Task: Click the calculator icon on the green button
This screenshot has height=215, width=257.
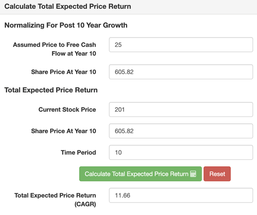Action: click(193, 174)
